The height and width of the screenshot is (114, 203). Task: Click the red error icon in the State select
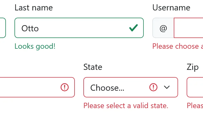click(x=153, y=87)
